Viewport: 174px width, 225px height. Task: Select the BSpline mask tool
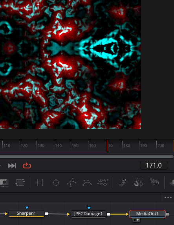tap(87, 183)
